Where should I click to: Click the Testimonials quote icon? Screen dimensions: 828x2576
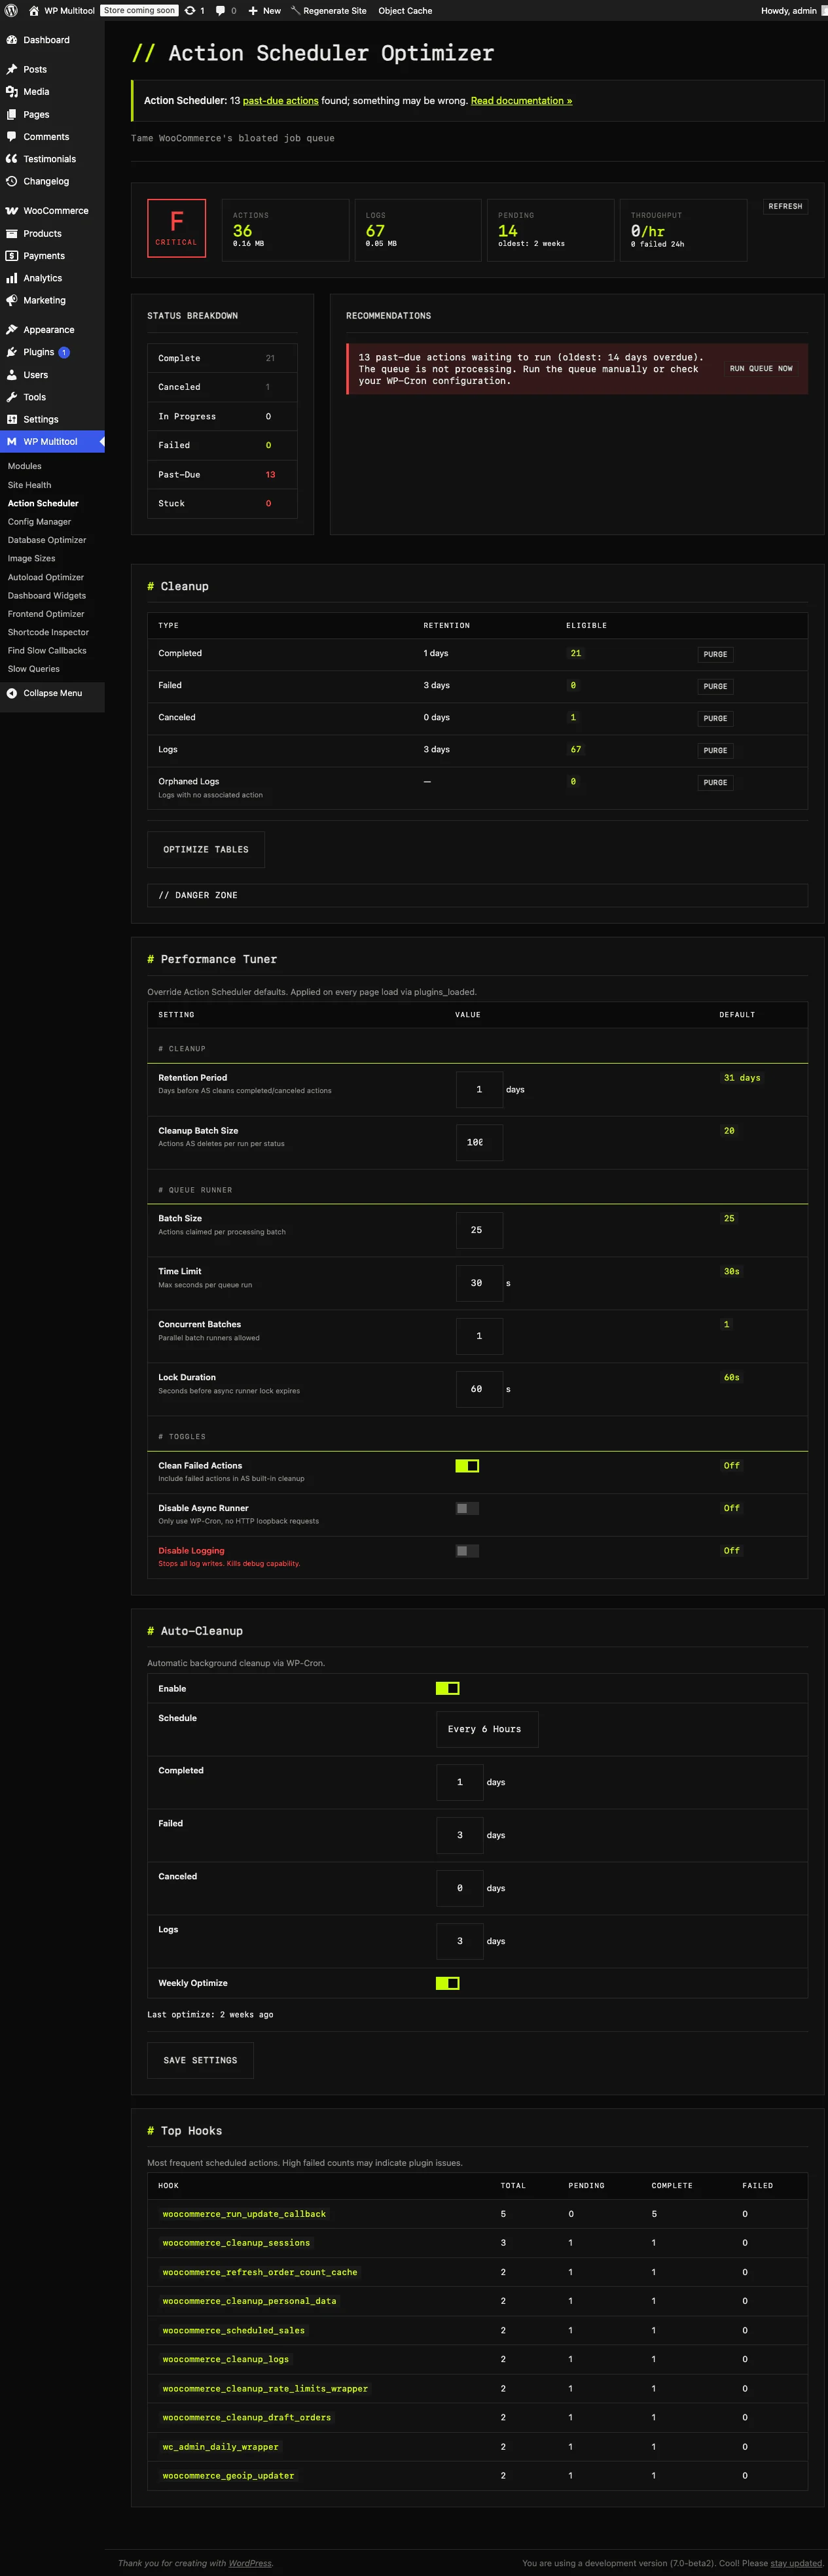coord(12,158)
